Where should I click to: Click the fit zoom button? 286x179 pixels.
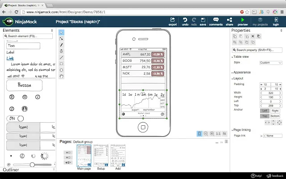tap(224, 133)
